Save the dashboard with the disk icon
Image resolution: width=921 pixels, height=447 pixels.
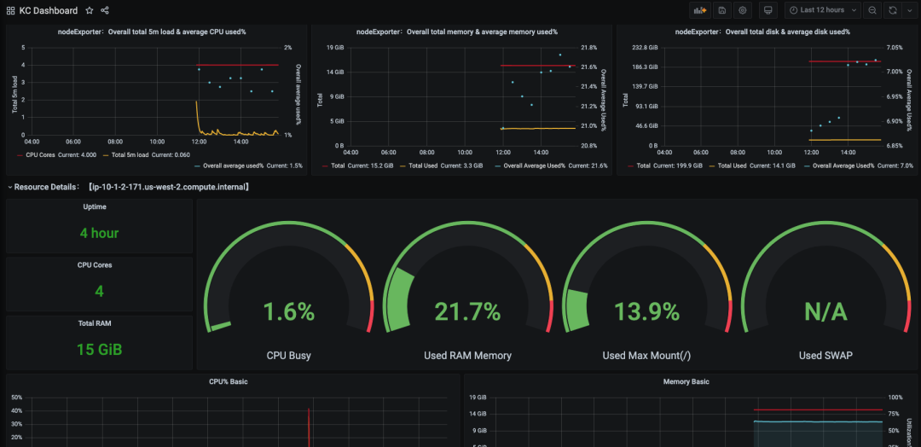click(x=722, y=10)
